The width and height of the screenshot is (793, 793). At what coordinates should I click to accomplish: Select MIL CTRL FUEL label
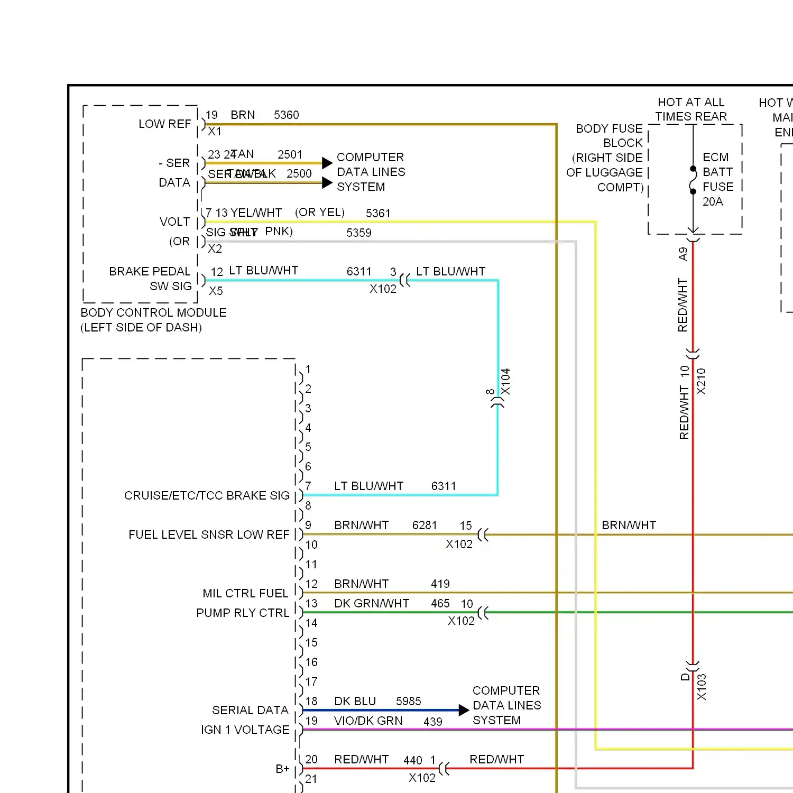point(245,593)
